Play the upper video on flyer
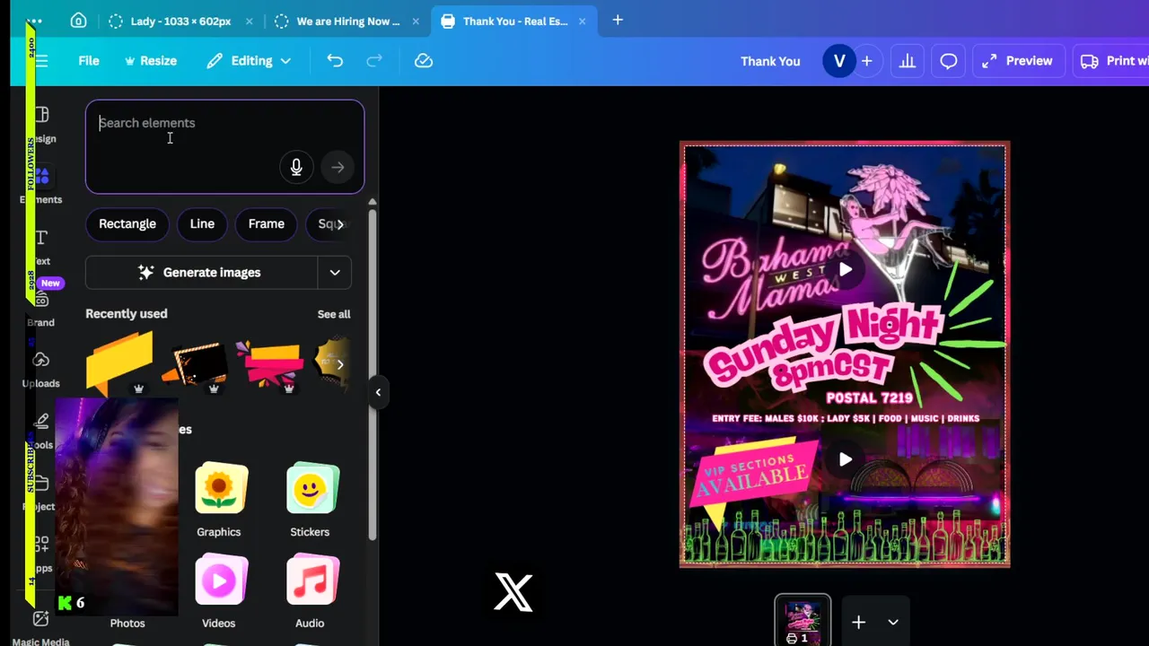The width and height of the screenshot is (1149, 646). pyautogui.click(x=845, y=269)
